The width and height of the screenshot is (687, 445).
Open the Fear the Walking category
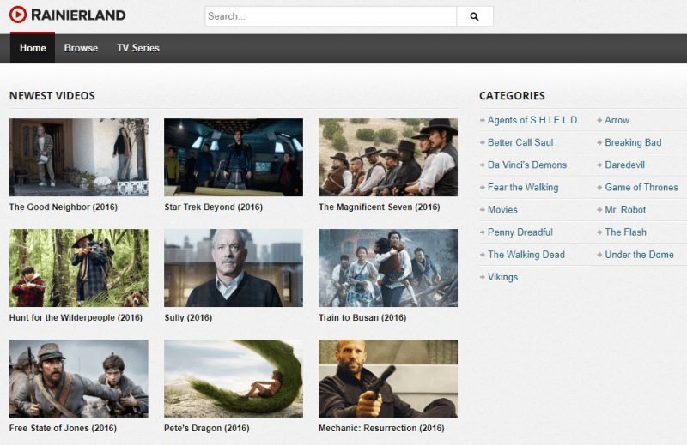tap(523, 188)
